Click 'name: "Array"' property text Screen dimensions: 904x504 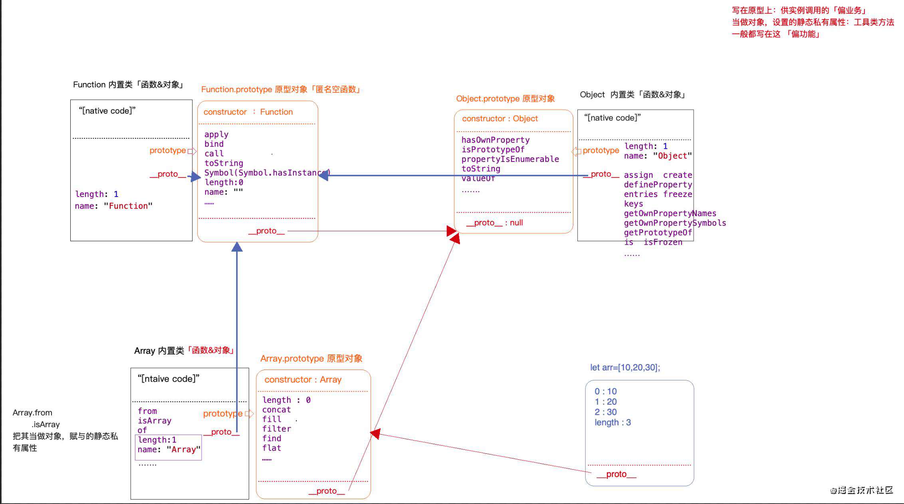(x=169, y=449)
